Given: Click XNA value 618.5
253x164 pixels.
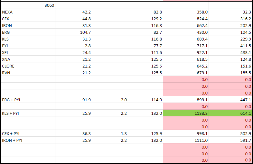Looking at the screenshot, I should coord(186,59).
